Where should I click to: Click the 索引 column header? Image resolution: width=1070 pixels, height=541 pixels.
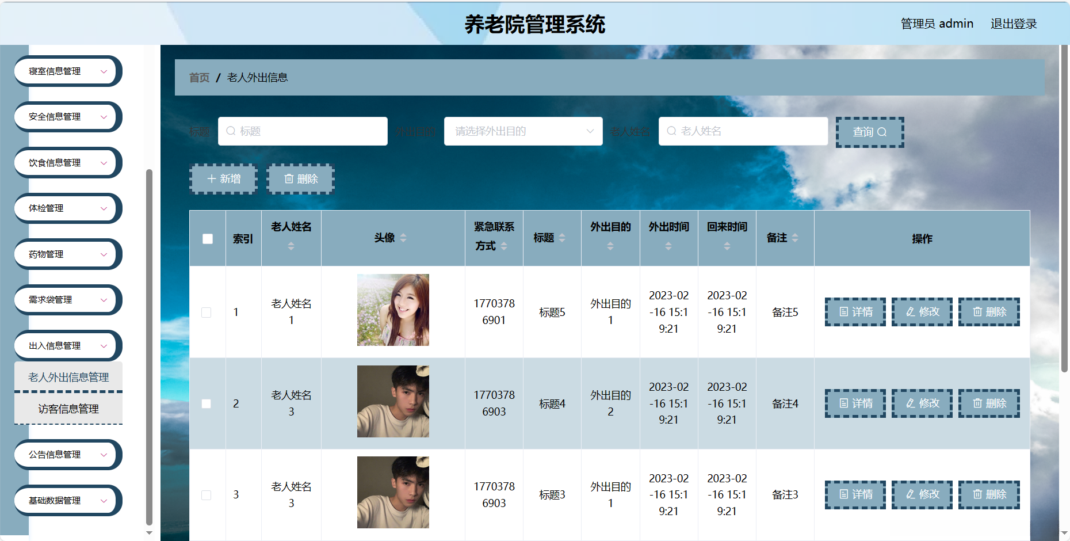coord(243,239)
